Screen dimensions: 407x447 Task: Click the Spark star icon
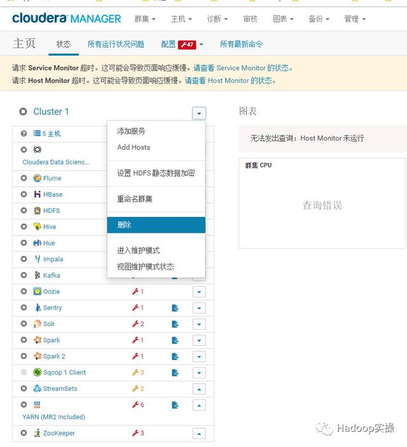[37, 340]
